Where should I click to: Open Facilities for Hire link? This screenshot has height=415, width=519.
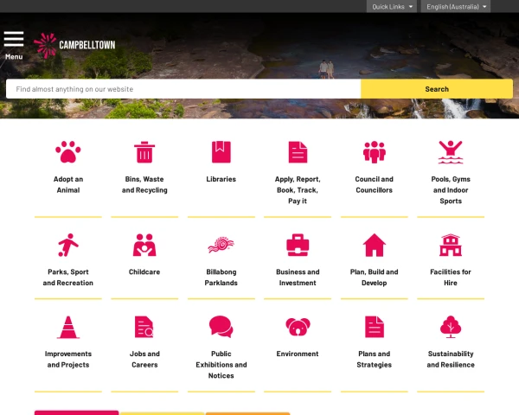pos(451,278)
